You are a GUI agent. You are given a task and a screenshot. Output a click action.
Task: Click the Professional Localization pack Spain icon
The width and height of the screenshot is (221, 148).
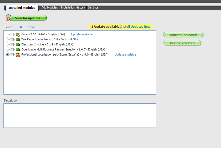(x=18, y=55)
